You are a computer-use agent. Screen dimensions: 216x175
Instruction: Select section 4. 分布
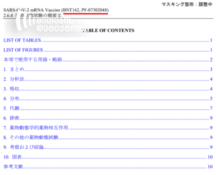tap(11, 98)
